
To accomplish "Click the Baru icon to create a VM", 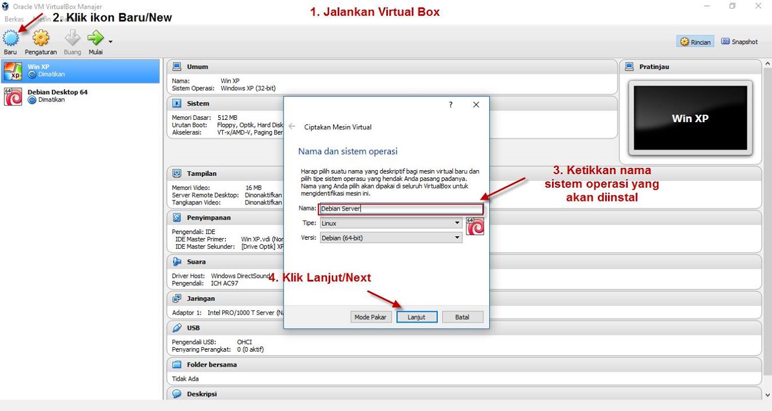I will click(x=10, y=38).
